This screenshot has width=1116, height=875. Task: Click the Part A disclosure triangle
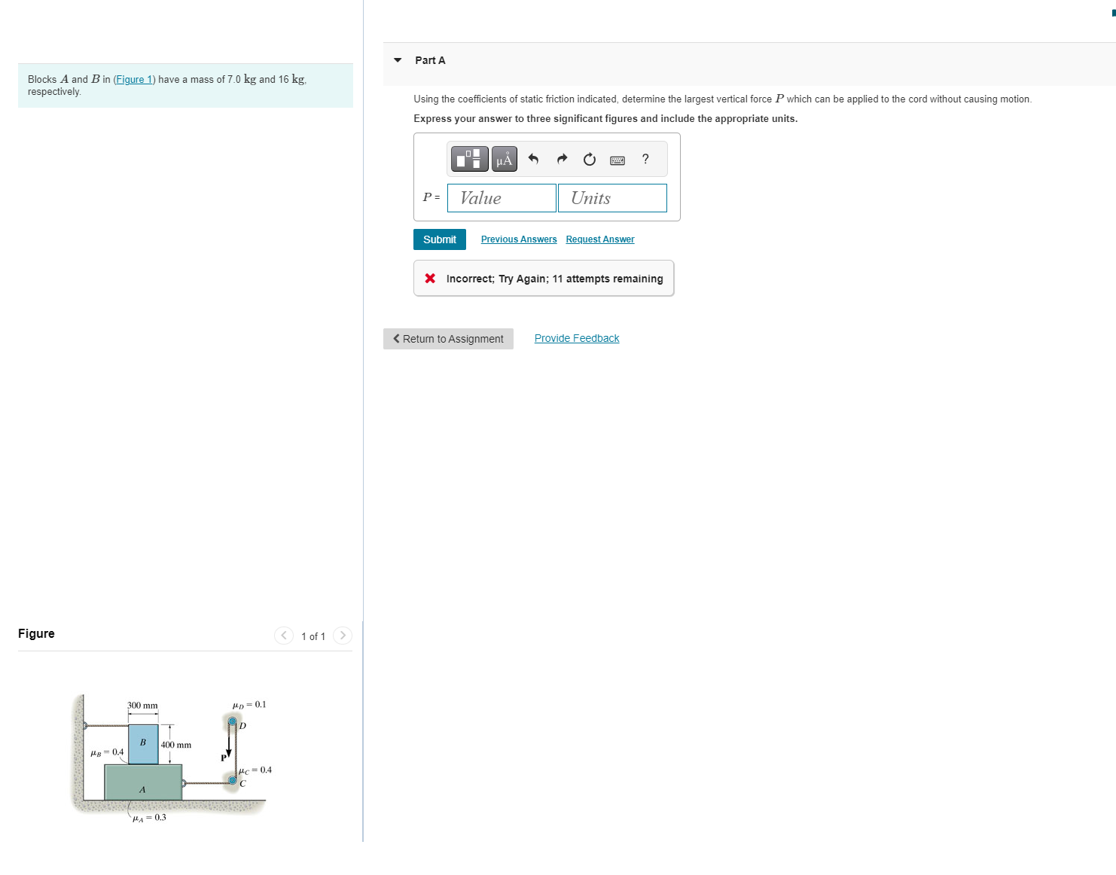(x=398, y=60)
